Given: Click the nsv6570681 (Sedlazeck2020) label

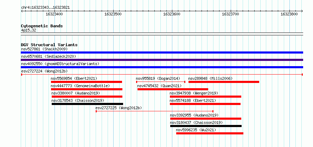Looking at the screenshot, I should (x=49, y=56).
